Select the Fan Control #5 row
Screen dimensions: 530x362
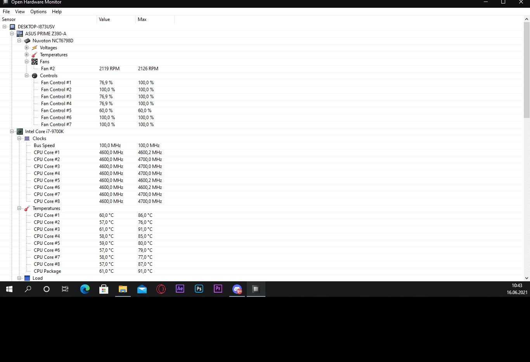pyautogui.click(x=262, y=111)
